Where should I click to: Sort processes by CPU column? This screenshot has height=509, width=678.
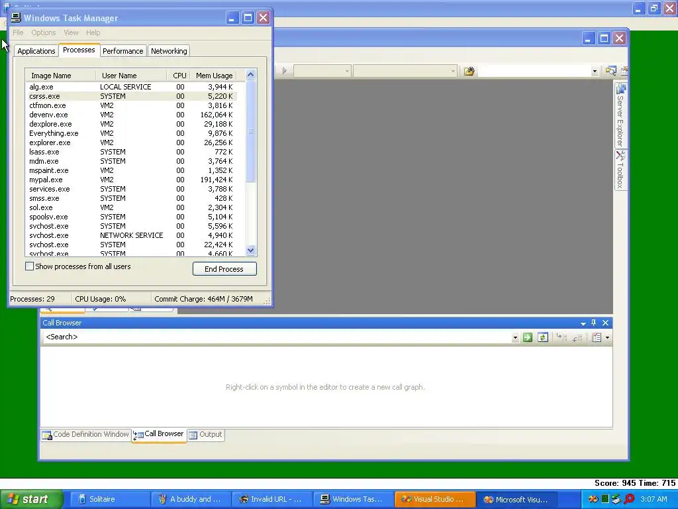point(179,76)
